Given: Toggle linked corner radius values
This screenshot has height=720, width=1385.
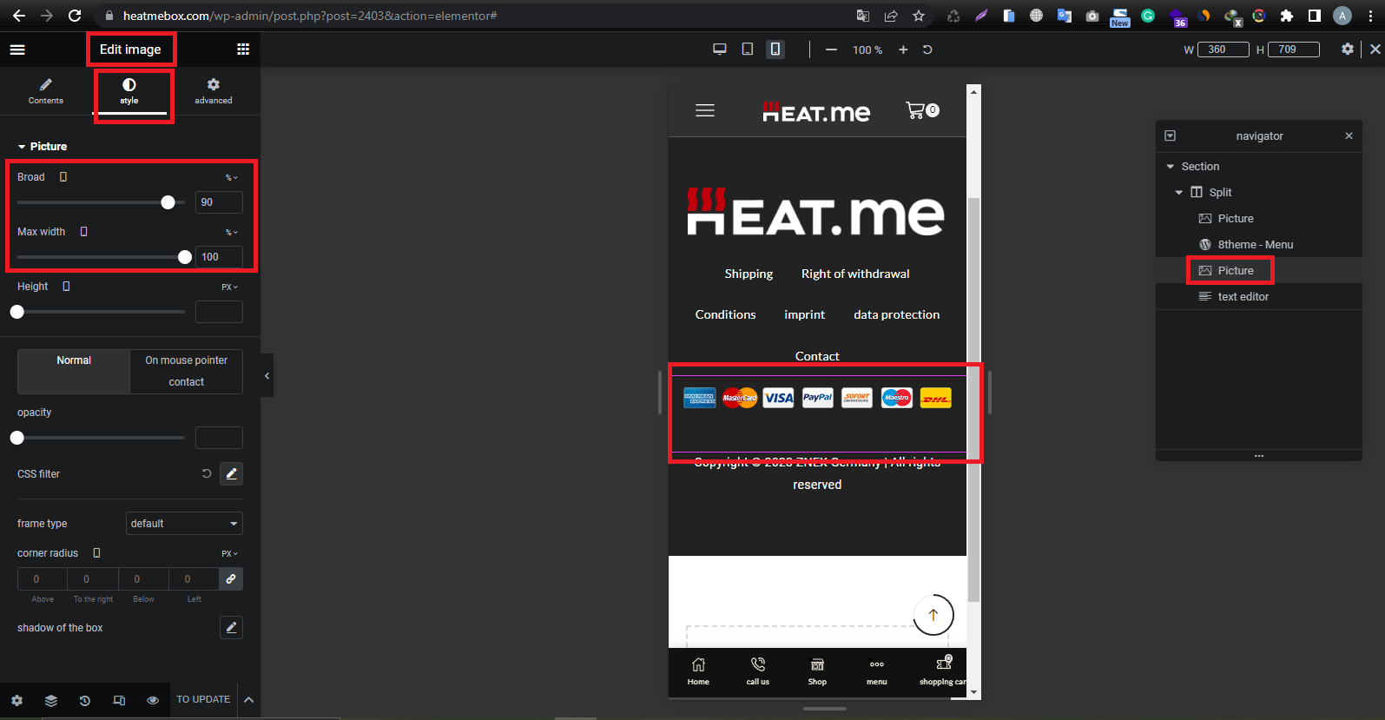Looking at the screenshot, I should (231, 579).
